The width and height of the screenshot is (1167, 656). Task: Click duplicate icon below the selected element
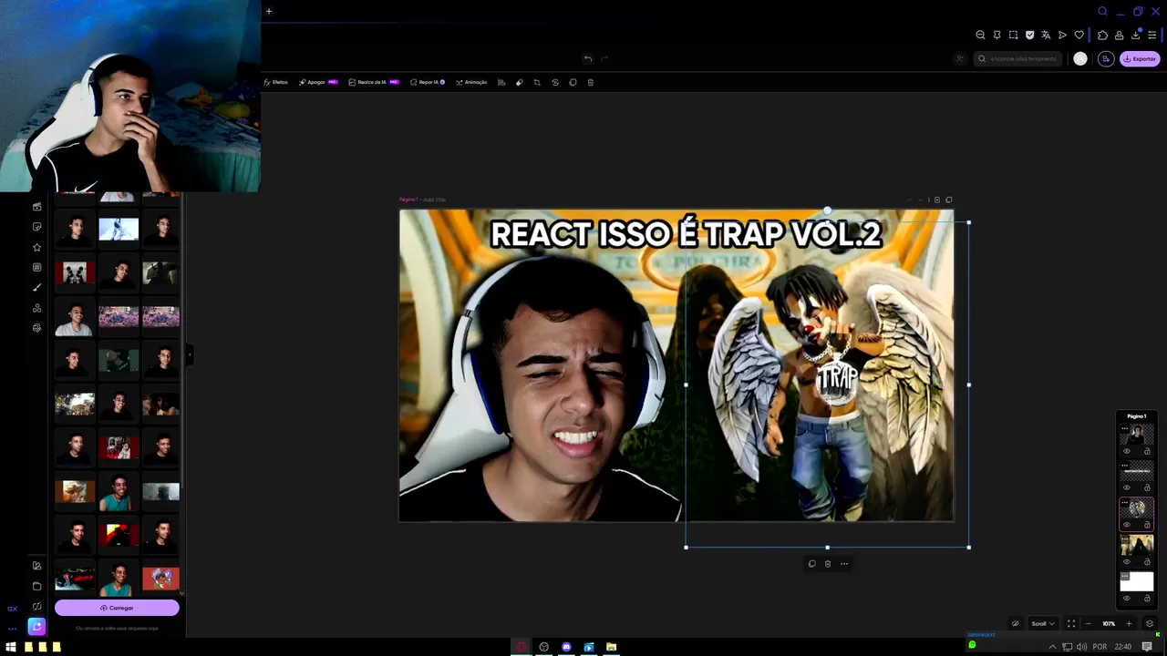coord(811,564)
